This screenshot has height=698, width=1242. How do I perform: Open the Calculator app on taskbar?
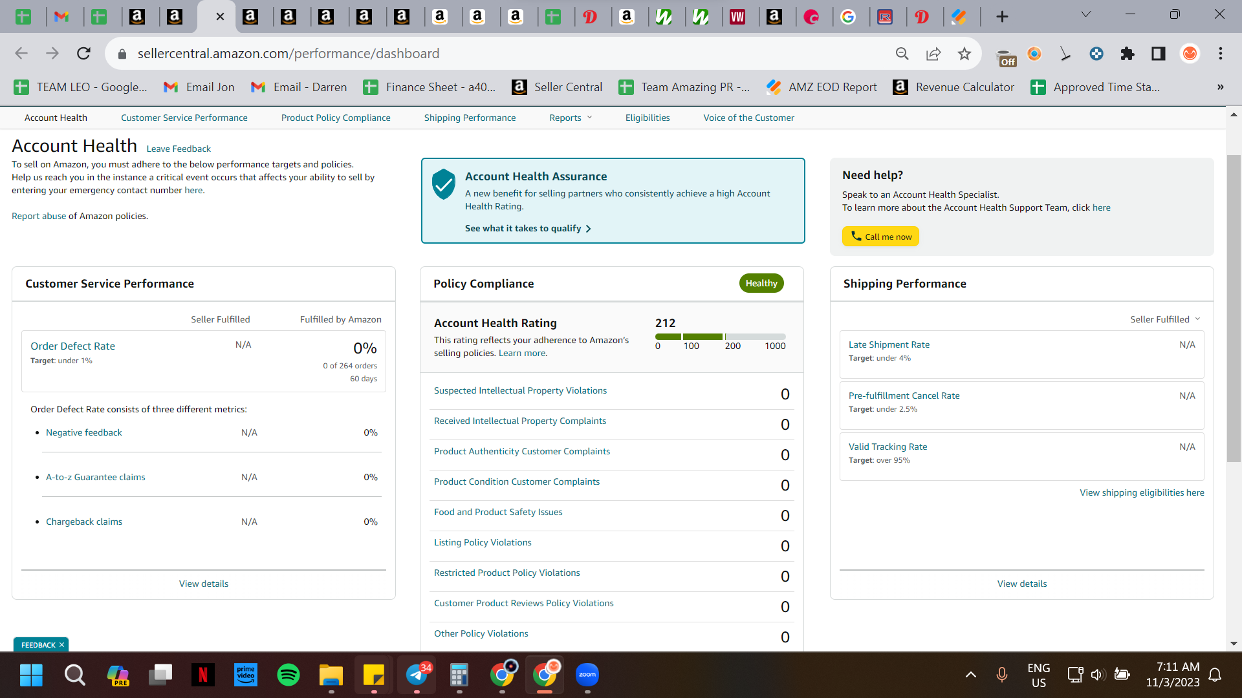pyautogui.click(x=459, y=675)
